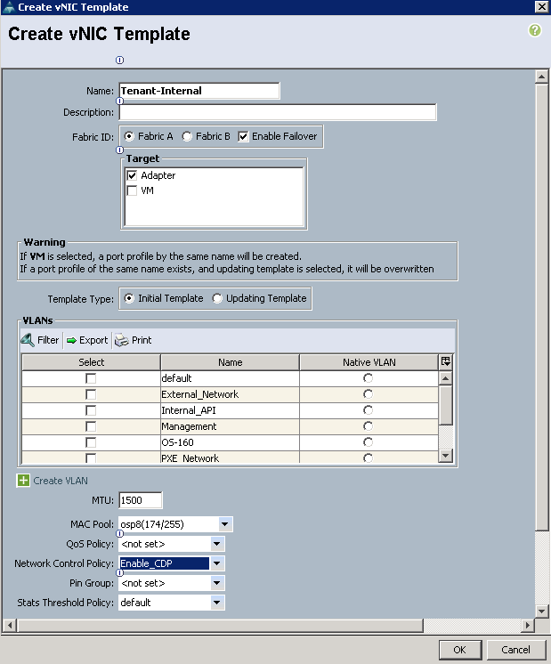The width and height of the screenshot is (551, 664).
Task: Click the Filter magnifier icon
Action: tap(28, 340)
